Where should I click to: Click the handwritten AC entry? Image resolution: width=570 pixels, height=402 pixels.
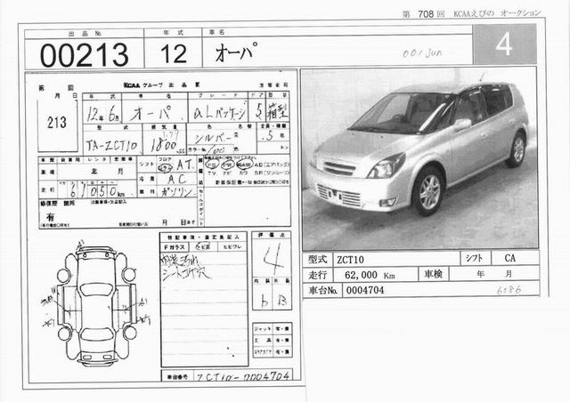click(177, 179)
